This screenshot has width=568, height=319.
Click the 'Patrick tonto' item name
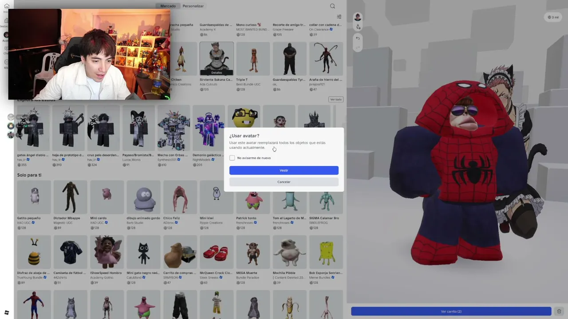246,218
